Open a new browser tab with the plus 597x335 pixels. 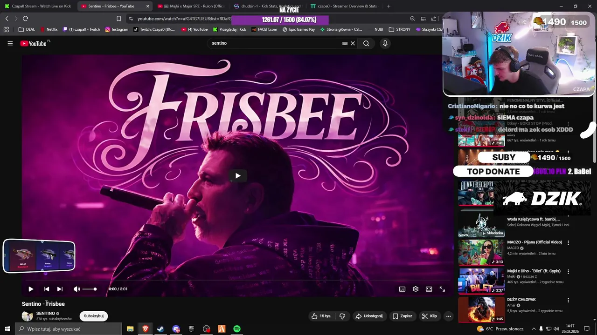tap(389, 6)
